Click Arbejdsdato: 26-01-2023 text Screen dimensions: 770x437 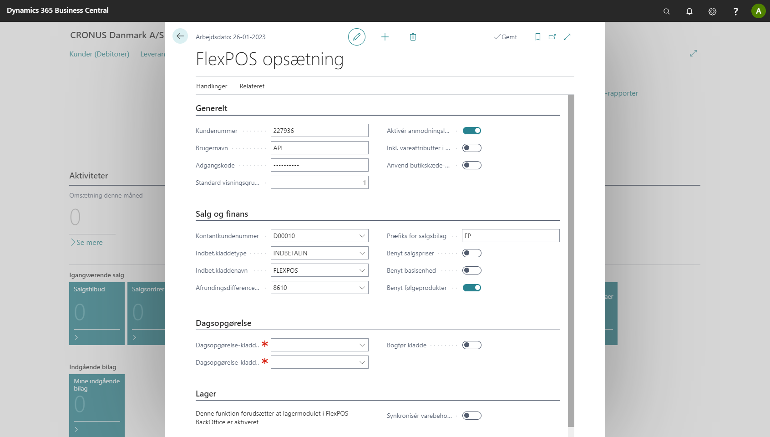coord(231,37)
